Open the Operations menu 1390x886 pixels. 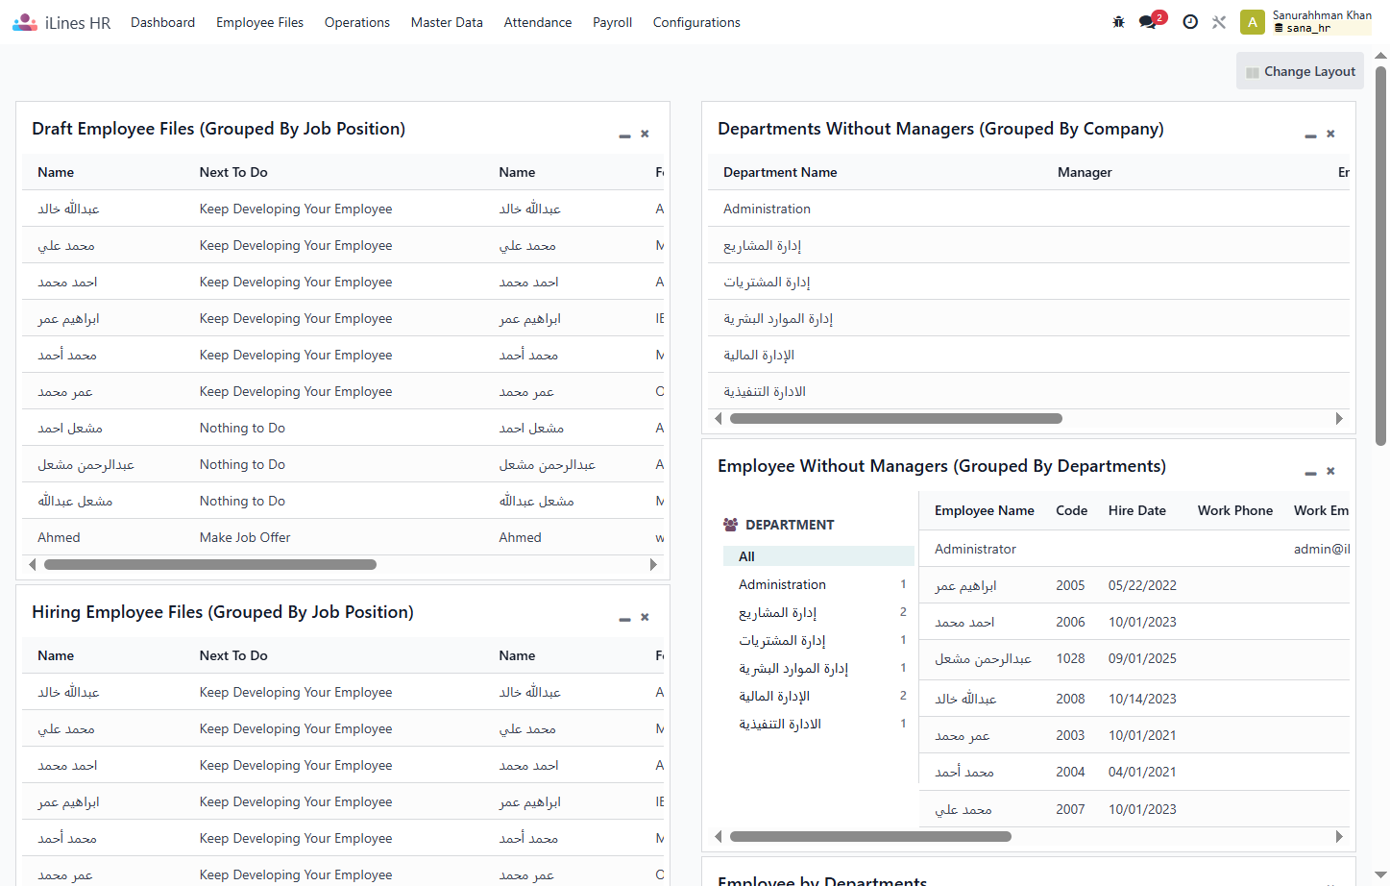[x=357, y=22]
